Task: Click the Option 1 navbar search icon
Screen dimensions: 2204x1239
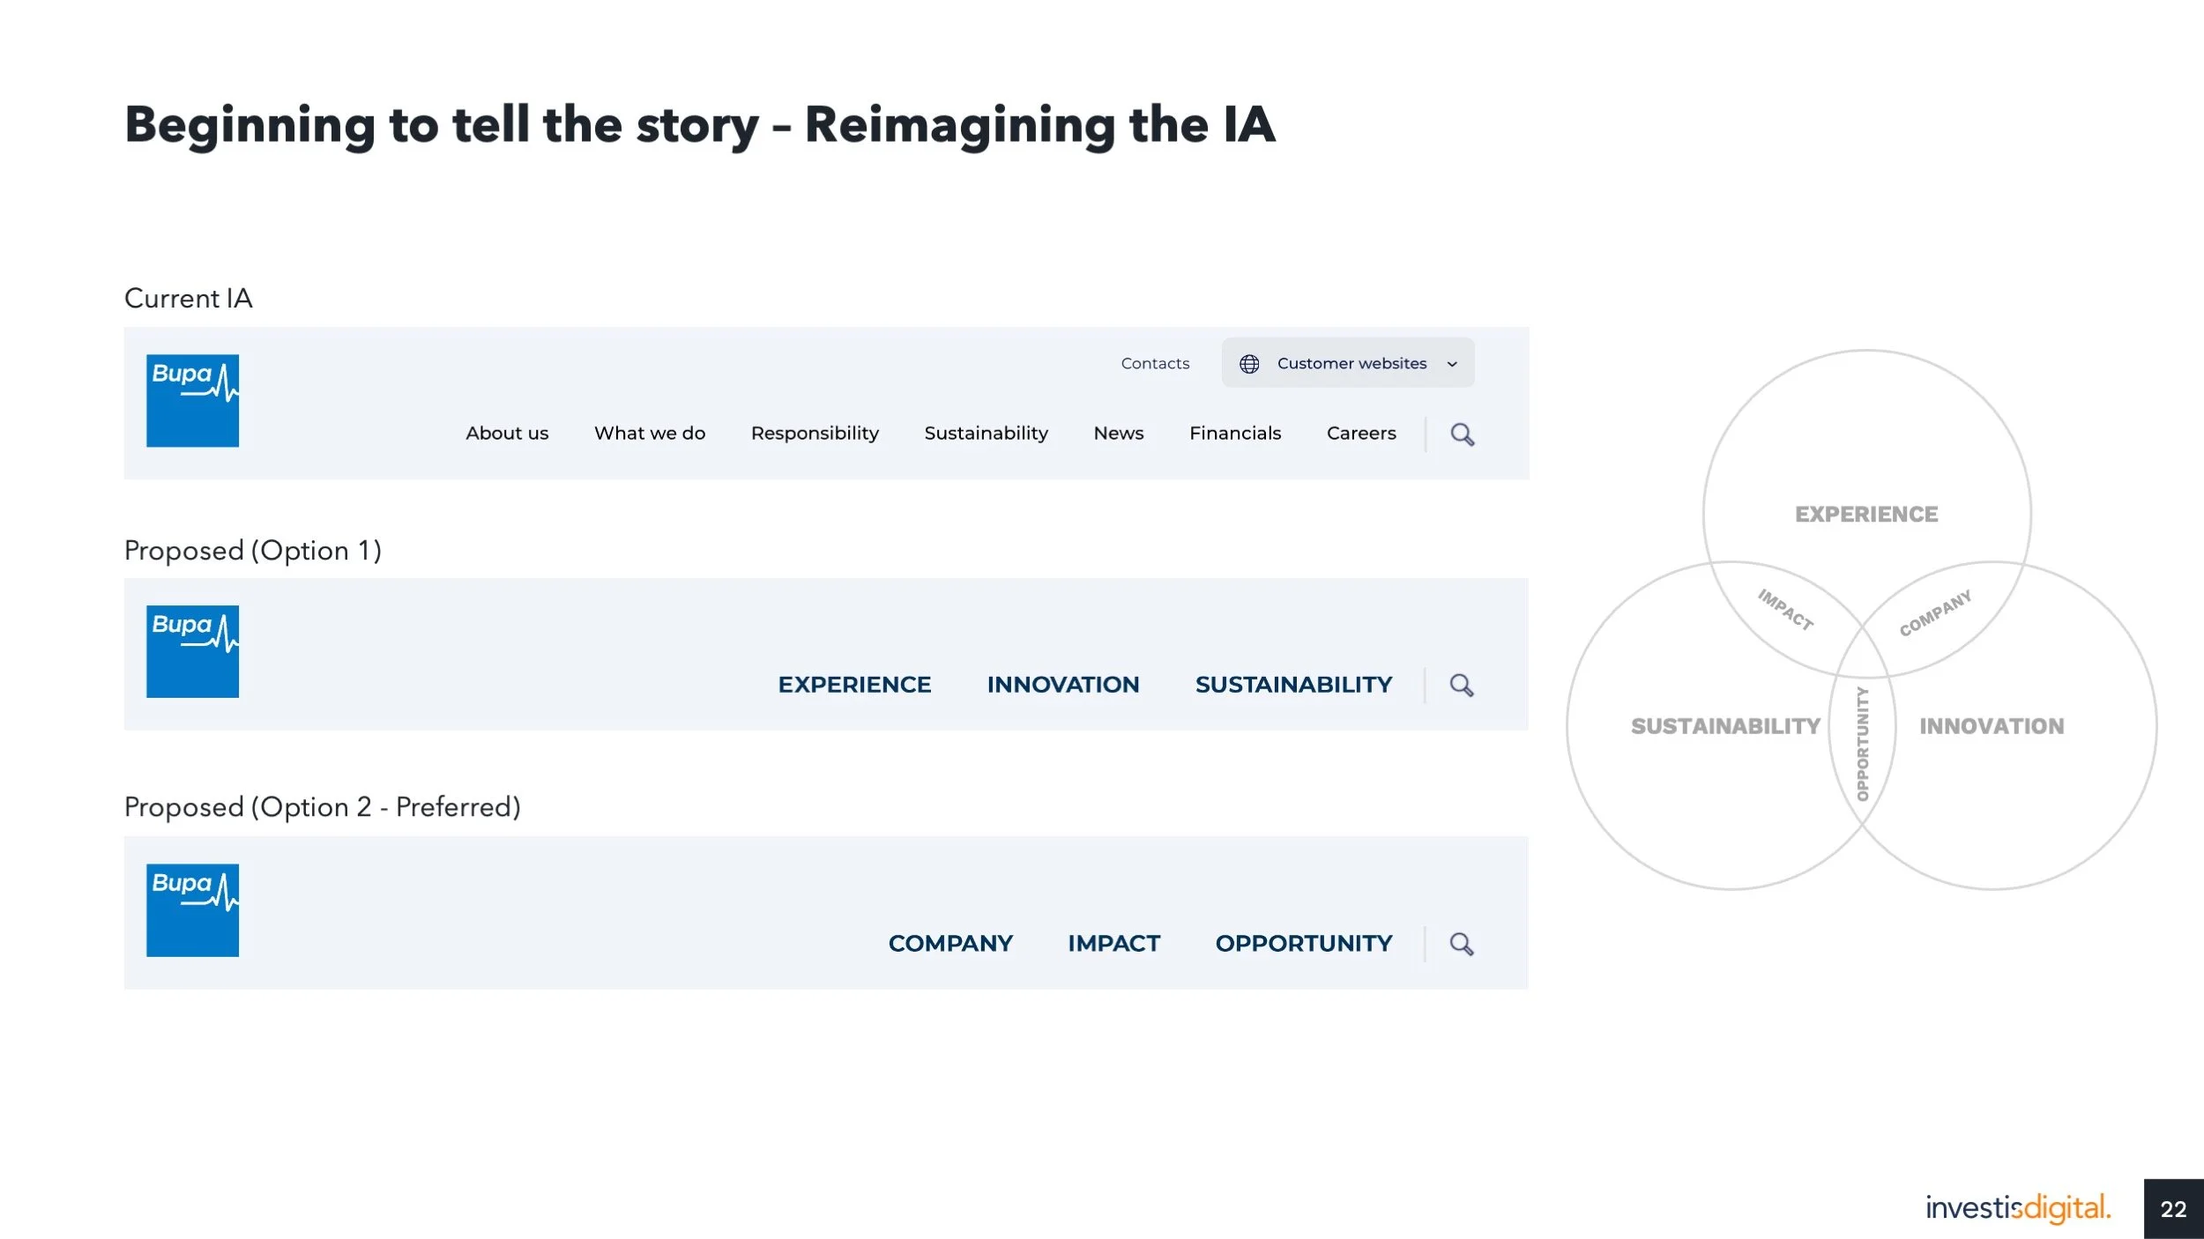Action: [x=1461, y=685]
